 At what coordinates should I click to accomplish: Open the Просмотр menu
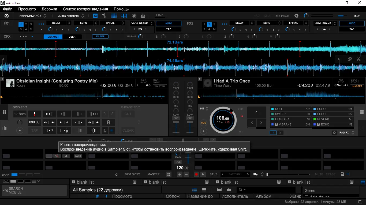coord(27,9)
